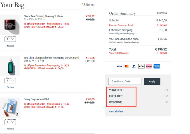Open Tea Elixir Serum product image

10,66
